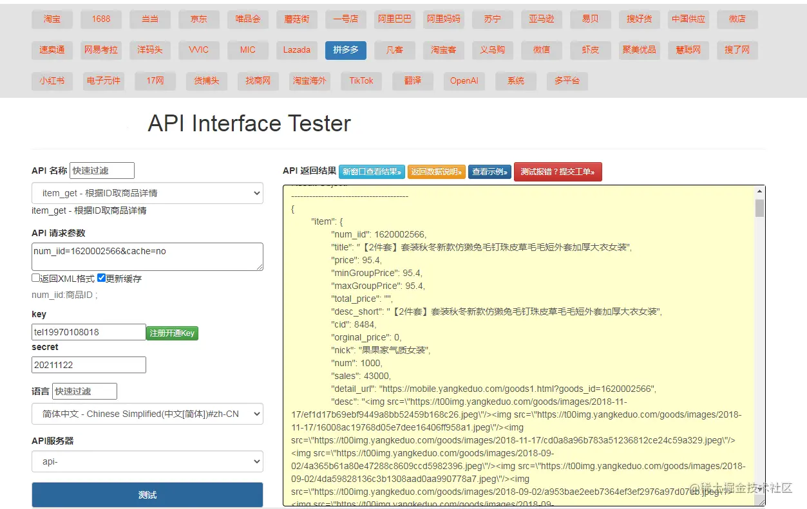
Task: Enable the 返回XML格式 checkbox
Action: coord(36,278)
